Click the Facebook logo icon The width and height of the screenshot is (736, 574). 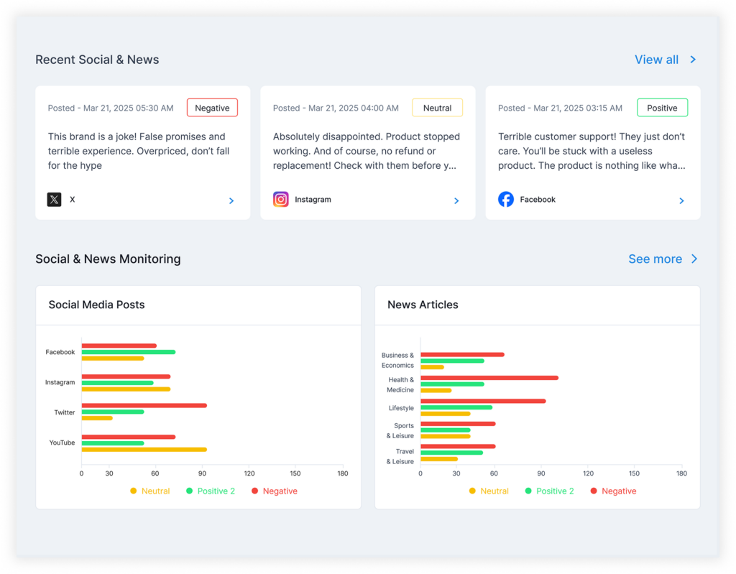[x=505, y=200]
